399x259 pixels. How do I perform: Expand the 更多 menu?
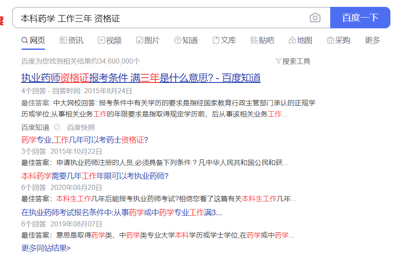point(372,40)
